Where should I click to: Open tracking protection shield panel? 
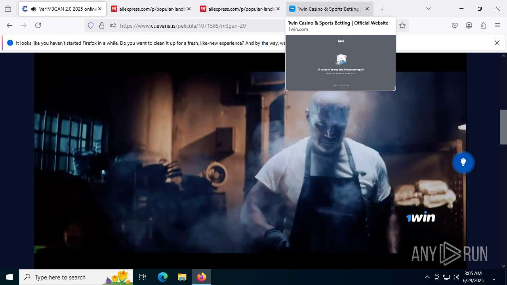91,25
